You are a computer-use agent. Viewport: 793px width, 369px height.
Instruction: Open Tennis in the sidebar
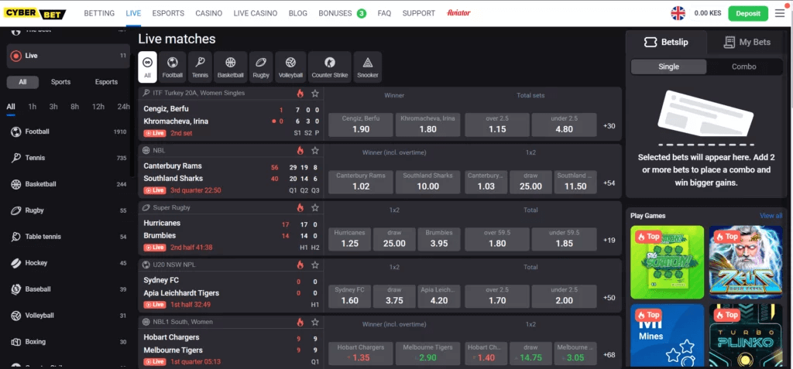[68, 159]
